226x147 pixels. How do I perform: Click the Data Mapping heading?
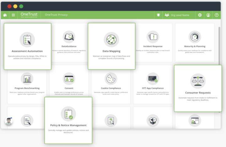click(x=111, y=51)
